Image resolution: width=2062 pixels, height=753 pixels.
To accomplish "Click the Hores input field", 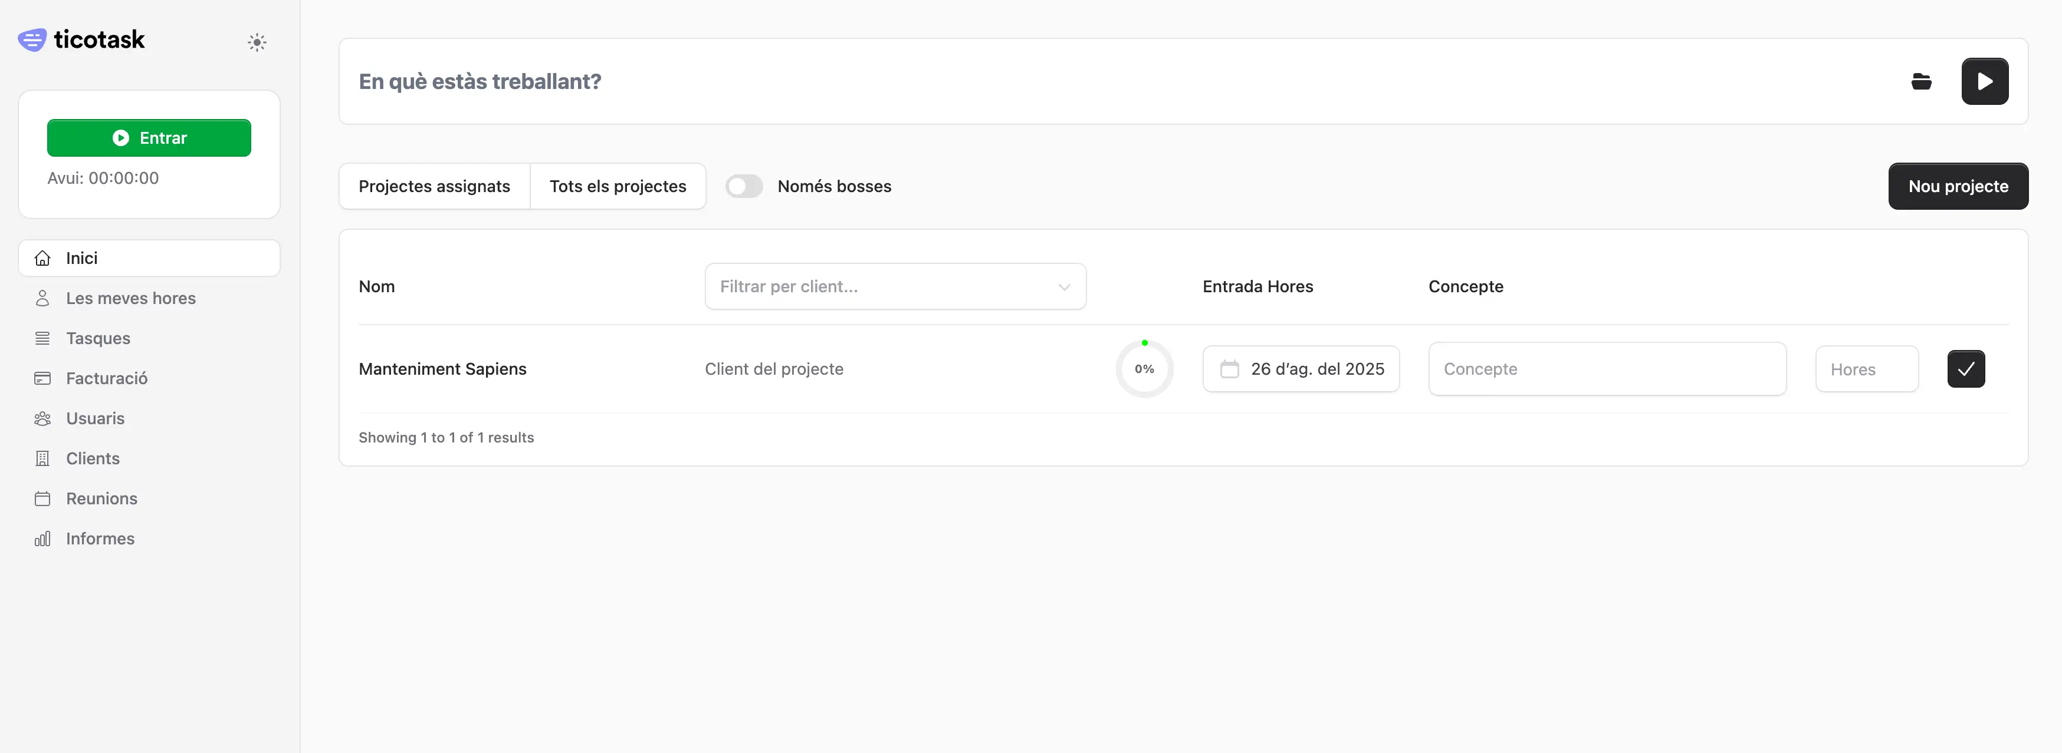I will click(x=1866, y=369).
